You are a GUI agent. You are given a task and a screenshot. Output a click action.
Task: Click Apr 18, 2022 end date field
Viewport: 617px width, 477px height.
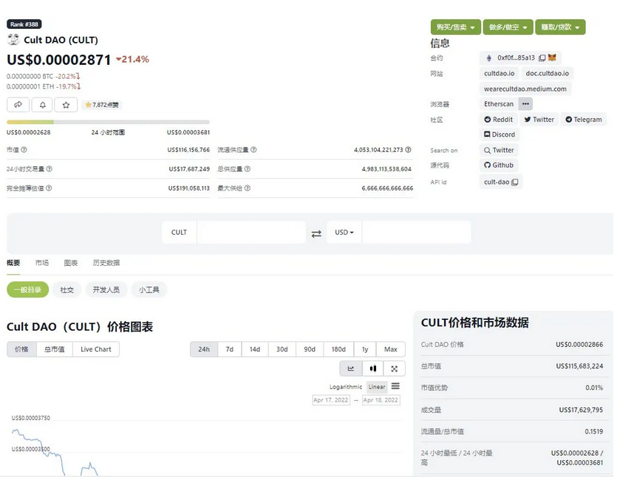(381, 400)
